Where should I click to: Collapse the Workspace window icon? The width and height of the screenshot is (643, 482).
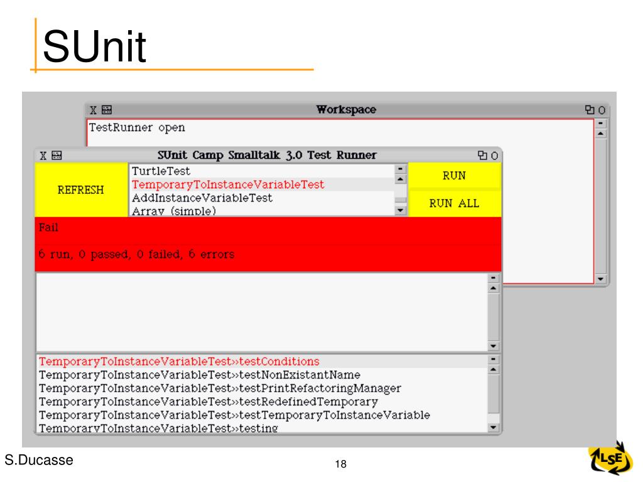tap(590, 110)
